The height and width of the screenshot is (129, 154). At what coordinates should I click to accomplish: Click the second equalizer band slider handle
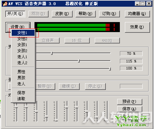(26, 107)
